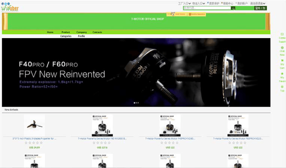This screenshot has width=286, height=168.
Task: Click the Wuber shopping cart logo
Action: (10, 8)
